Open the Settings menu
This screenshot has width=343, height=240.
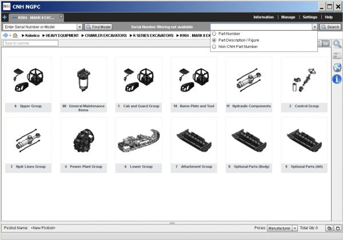pos(310,17)
